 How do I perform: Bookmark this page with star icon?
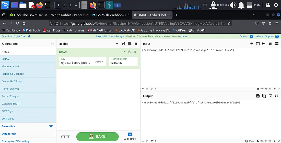(229, 23)
